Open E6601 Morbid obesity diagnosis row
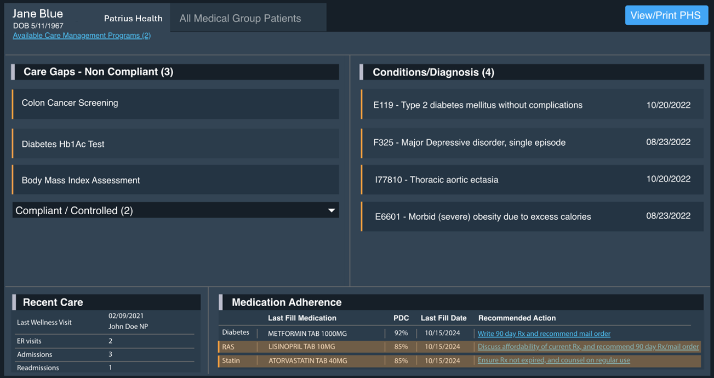The width and height of the screenshot is (714, 378). click(532, 216)
